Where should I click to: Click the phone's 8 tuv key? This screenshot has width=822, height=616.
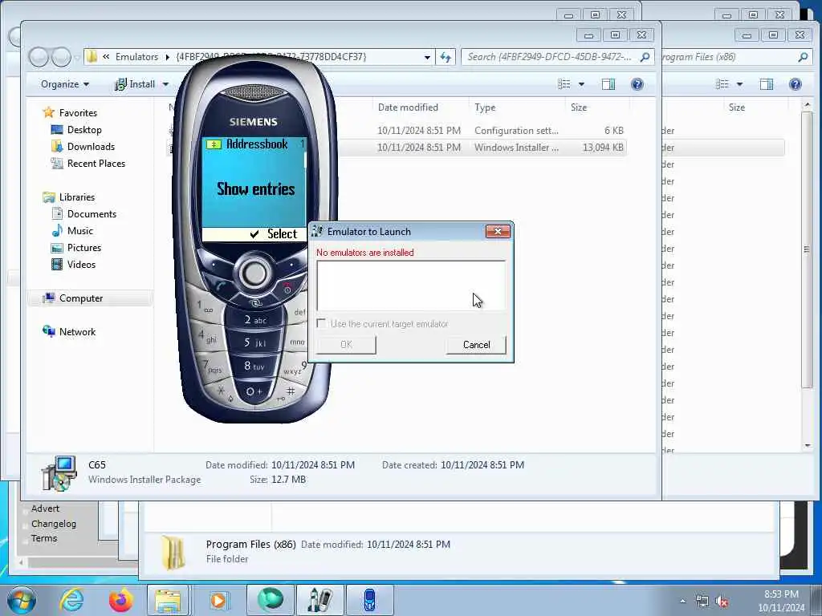(x=254, y=366)
